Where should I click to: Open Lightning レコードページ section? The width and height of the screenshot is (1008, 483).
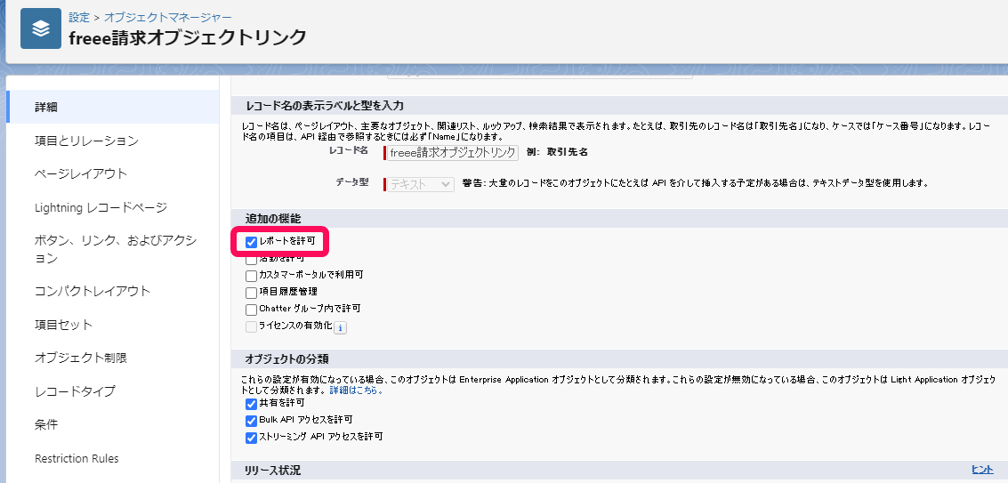click(101, 208)
